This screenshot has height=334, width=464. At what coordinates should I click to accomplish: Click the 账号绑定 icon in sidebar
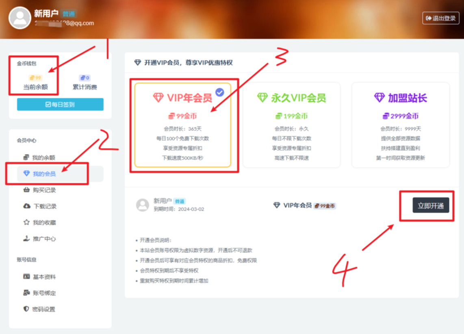tap(26, 293)
